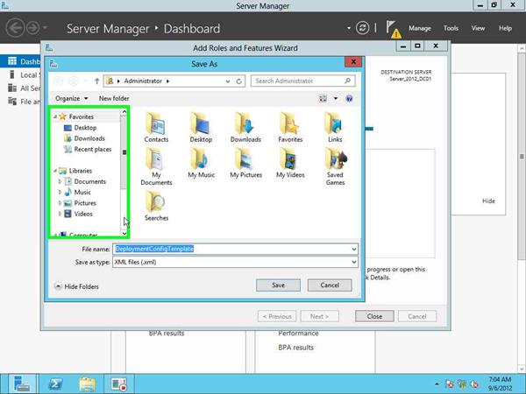
Task: Click Server Manager forward arrow
Action: click(33, 28)
